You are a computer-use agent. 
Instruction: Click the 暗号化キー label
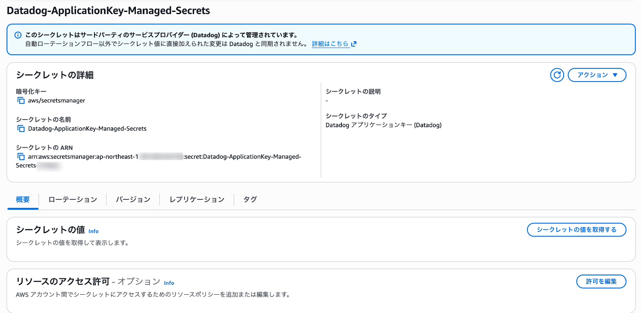31,91
